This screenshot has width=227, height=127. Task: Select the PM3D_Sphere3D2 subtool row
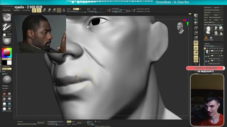click(x=214, y=62)
